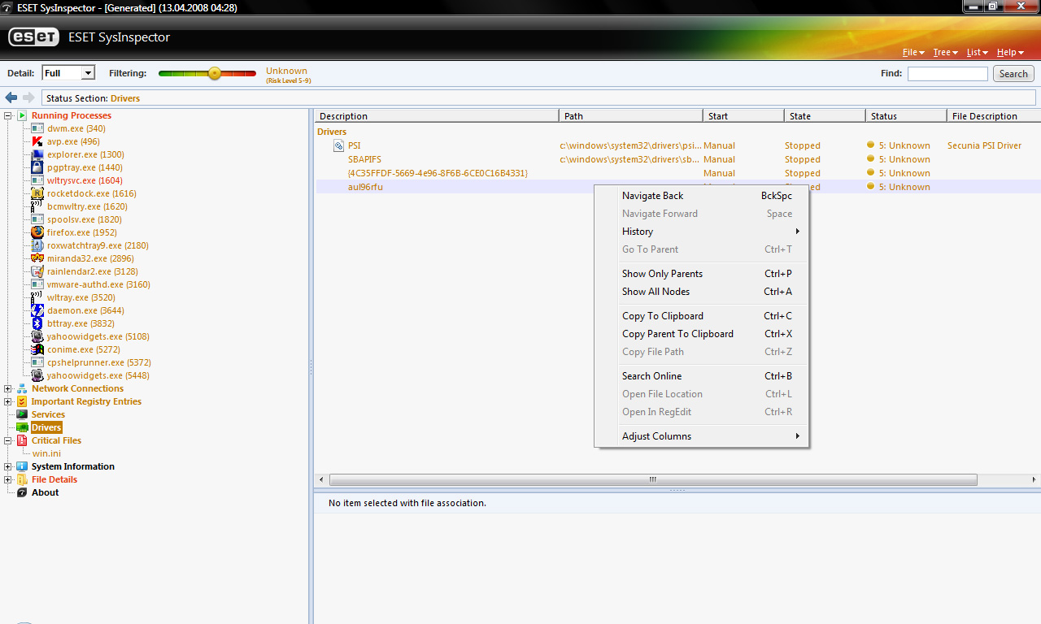Click the rainlendar2.exe calendar icon
Viewport: 1041px width, 624px height.
[37, 271]
